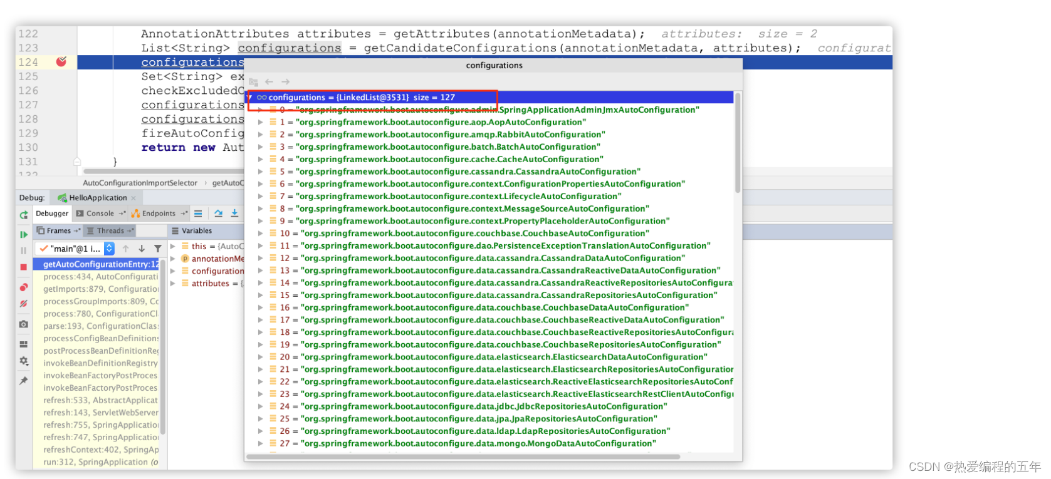
Task: Select item 8 MessageSourceAutoConfiguration row
Action: (489, 209)
